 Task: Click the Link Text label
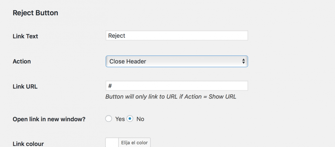(25, 36)
